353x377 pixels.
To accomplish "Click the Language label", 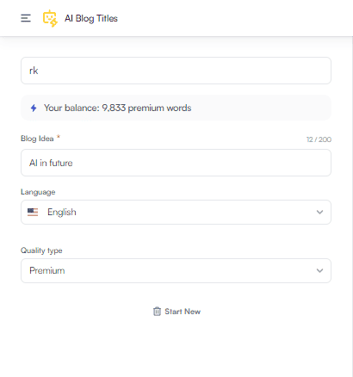I will point(38,192).
